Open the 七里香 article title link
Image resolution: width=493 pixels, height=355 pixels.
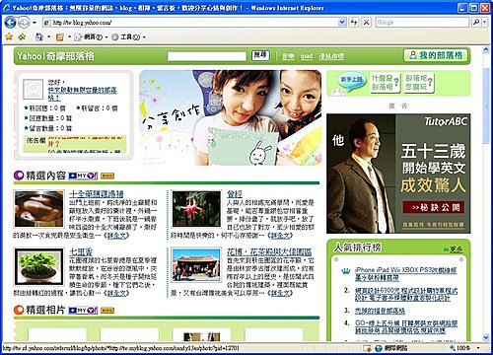pyautogui.click(x=81, y=252)
